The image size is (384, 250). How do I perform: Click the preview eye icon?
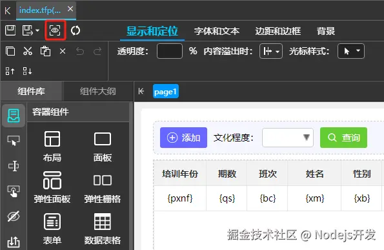[x=55, y=30]
